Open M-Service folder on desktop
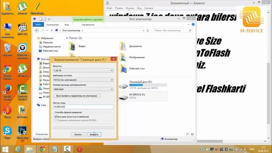Viewport: 272px width, 153px height. [x=22, y=112]
